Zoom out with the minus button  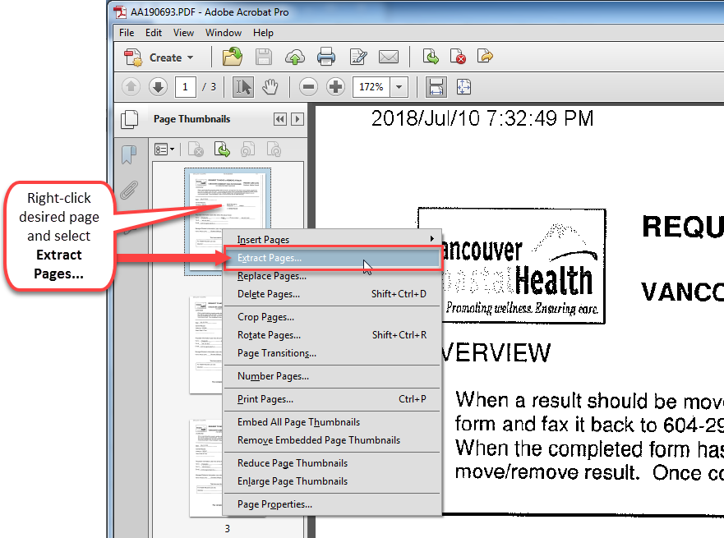(307, 86)
